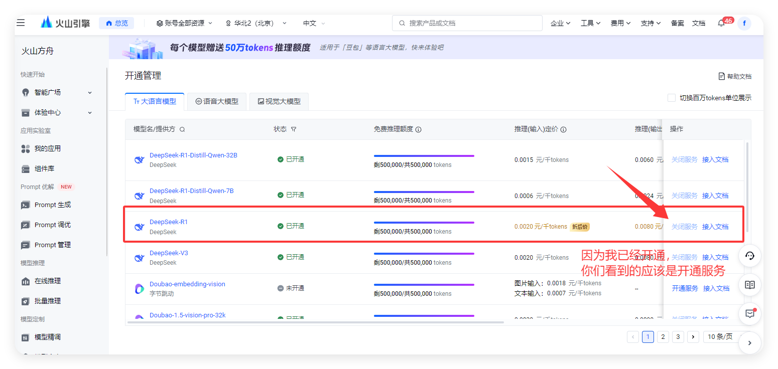Click the 总览 overview button

coord(117,23)
